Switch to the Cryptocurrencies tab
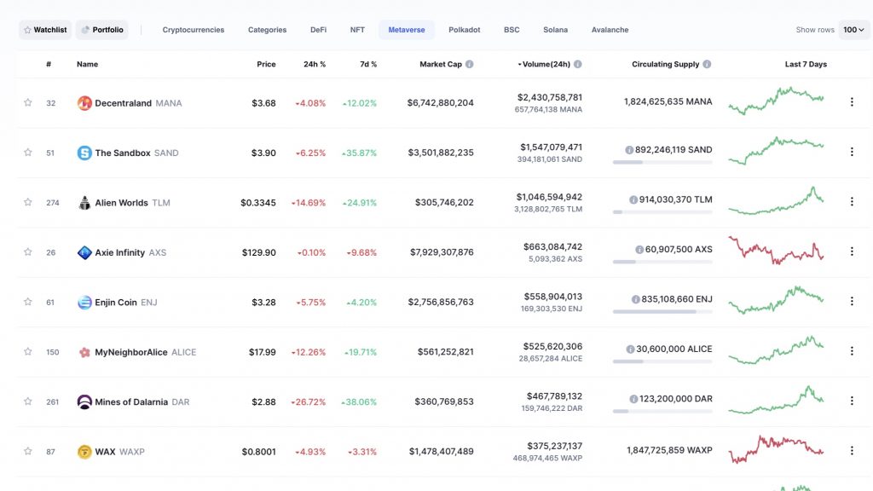 point(194,30)
